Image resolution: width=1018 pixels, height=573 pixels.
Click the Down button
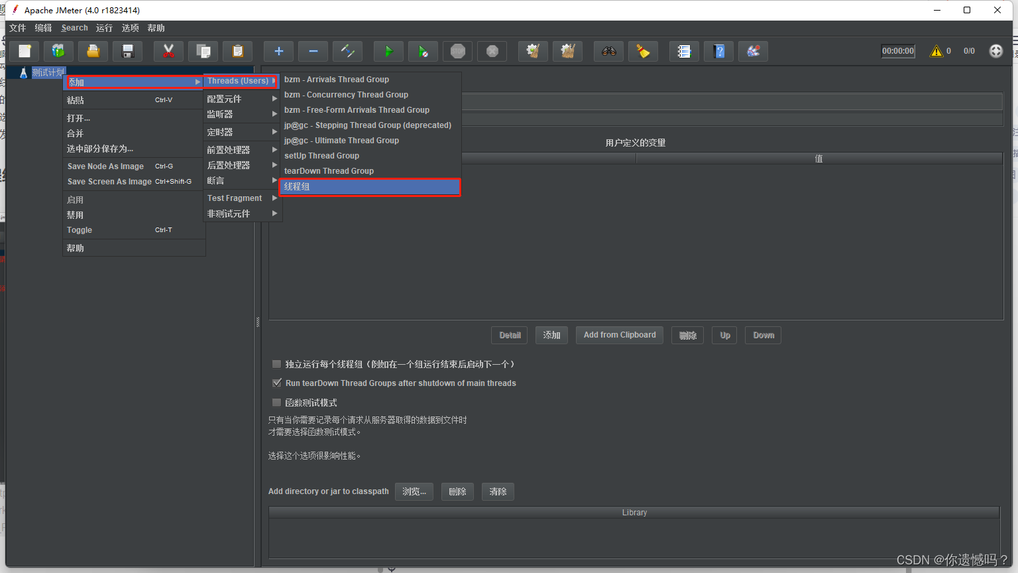pos(763,335)
